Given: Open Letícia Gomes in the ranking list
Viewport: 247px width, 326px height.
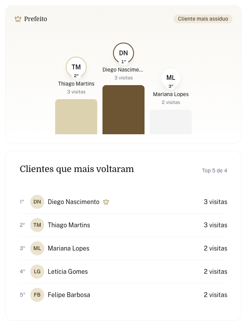Looking at the screenshot, I should 123,272.
